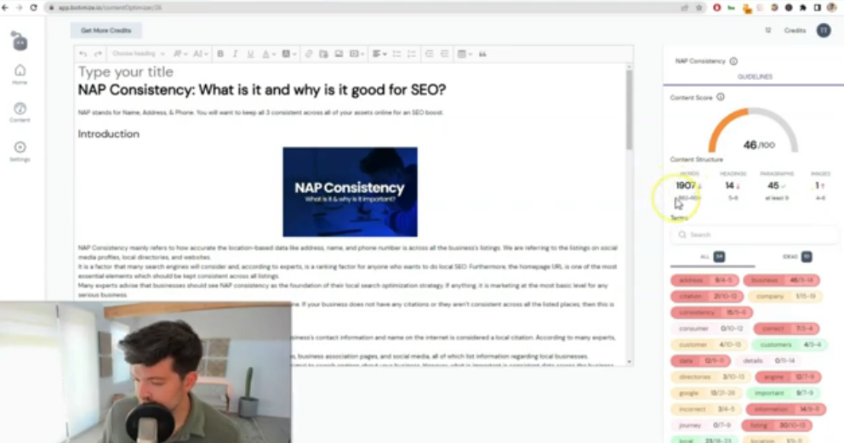Select the IDEAS terms tab

(x=797, y=257)
